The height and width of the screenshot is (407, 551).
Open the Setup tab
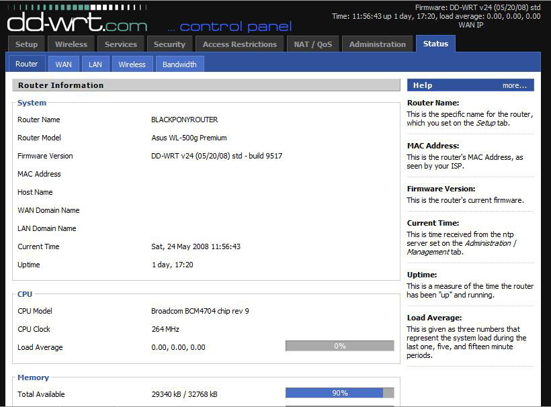click(26, 44)
